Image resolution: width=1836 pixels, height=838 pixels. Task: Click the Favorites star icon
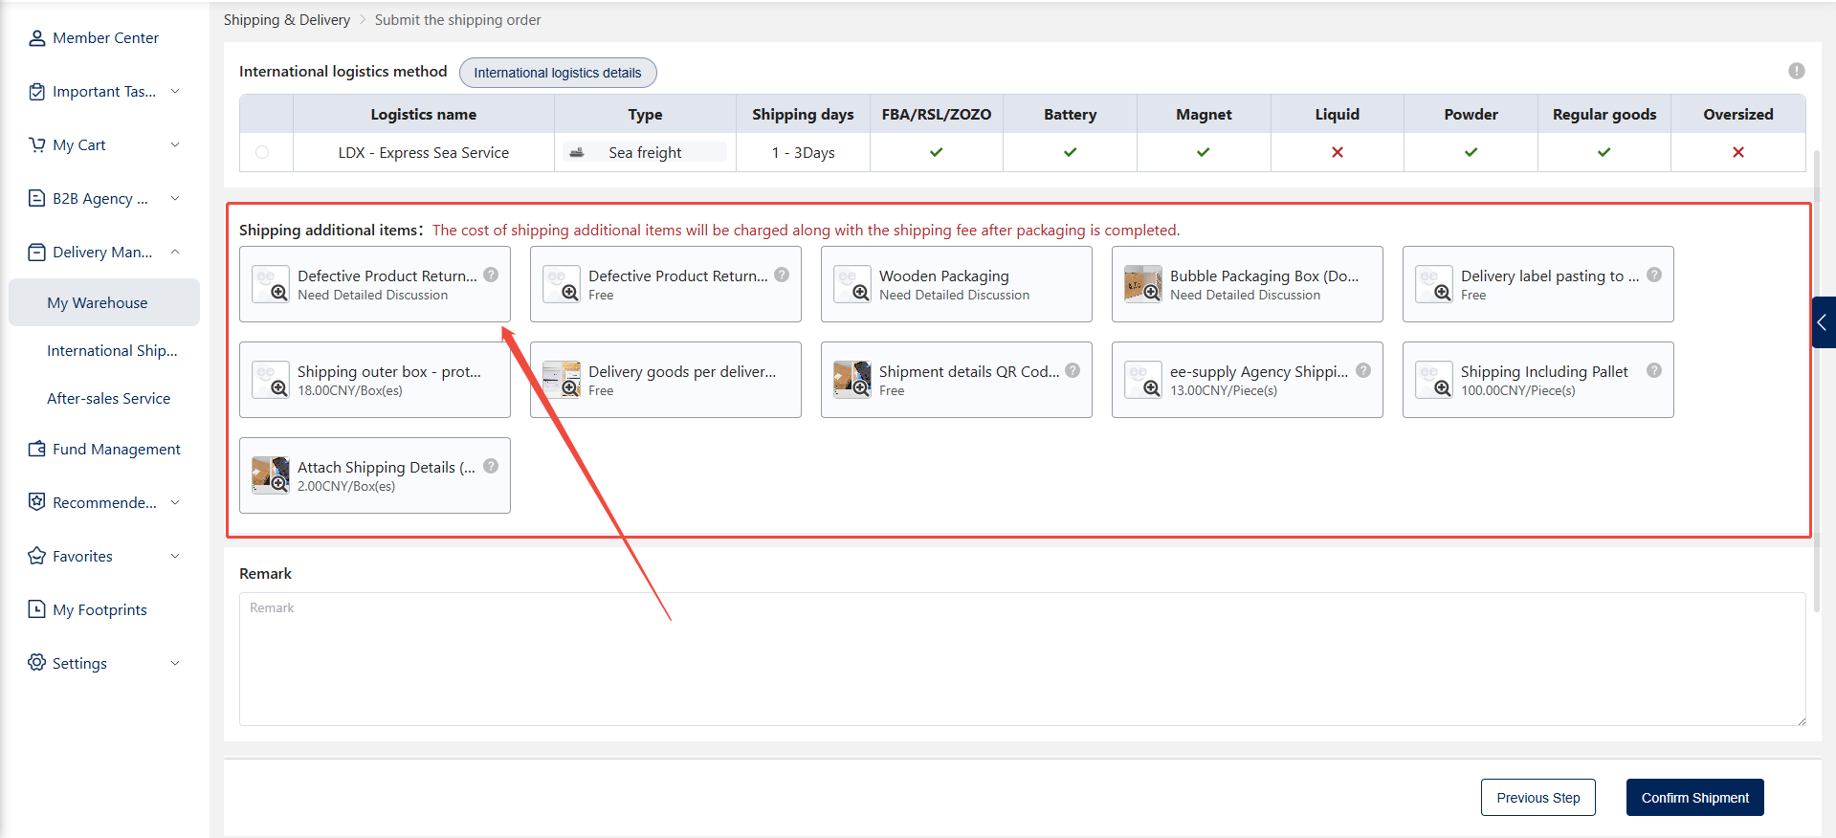[37, 556]
